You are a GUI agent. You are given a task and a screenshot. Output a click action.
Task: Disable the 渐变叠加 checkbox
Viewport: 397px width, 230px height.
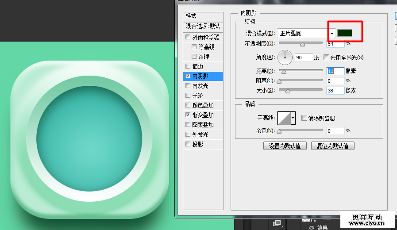(x=188, y=115)
